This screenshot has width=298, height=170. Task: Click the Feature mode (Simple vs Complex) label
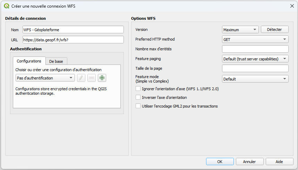(152, 79)
